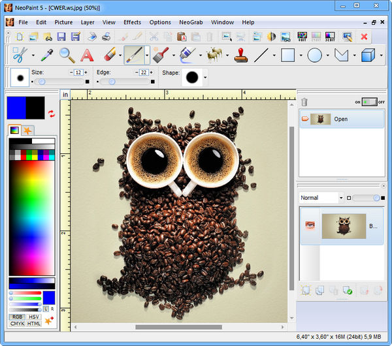Switch color mode to HSV
Viewport: 392px width, 346px height.
point(34,317)
